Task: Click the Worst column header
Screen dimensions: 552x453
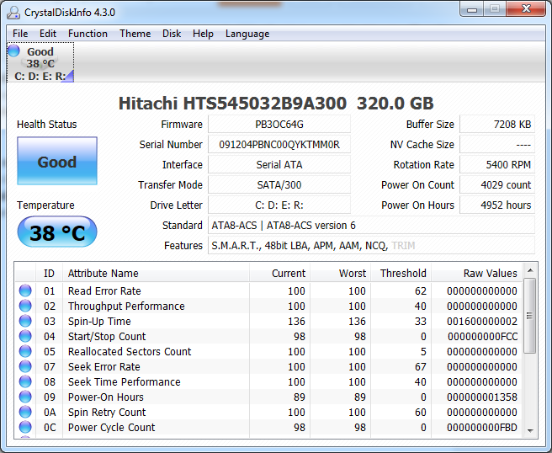Action: 340,273
